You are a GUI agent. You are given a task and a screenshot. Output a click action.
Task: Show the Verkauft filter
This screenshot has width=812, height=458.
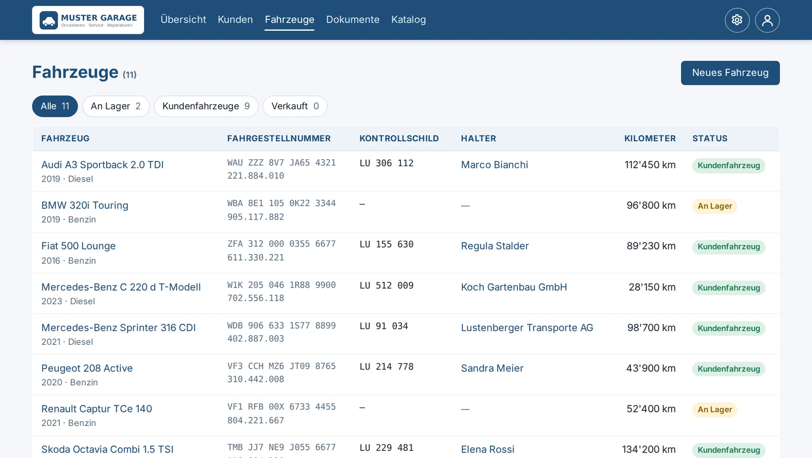[295, 106]
